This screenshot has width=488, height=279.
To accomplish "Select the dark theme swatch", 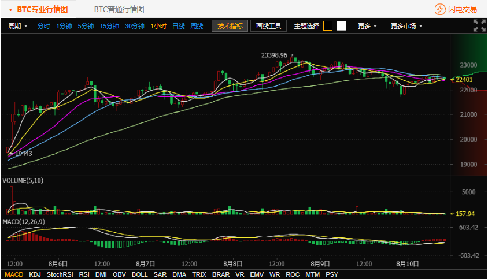I will click(x=328, y=26).
